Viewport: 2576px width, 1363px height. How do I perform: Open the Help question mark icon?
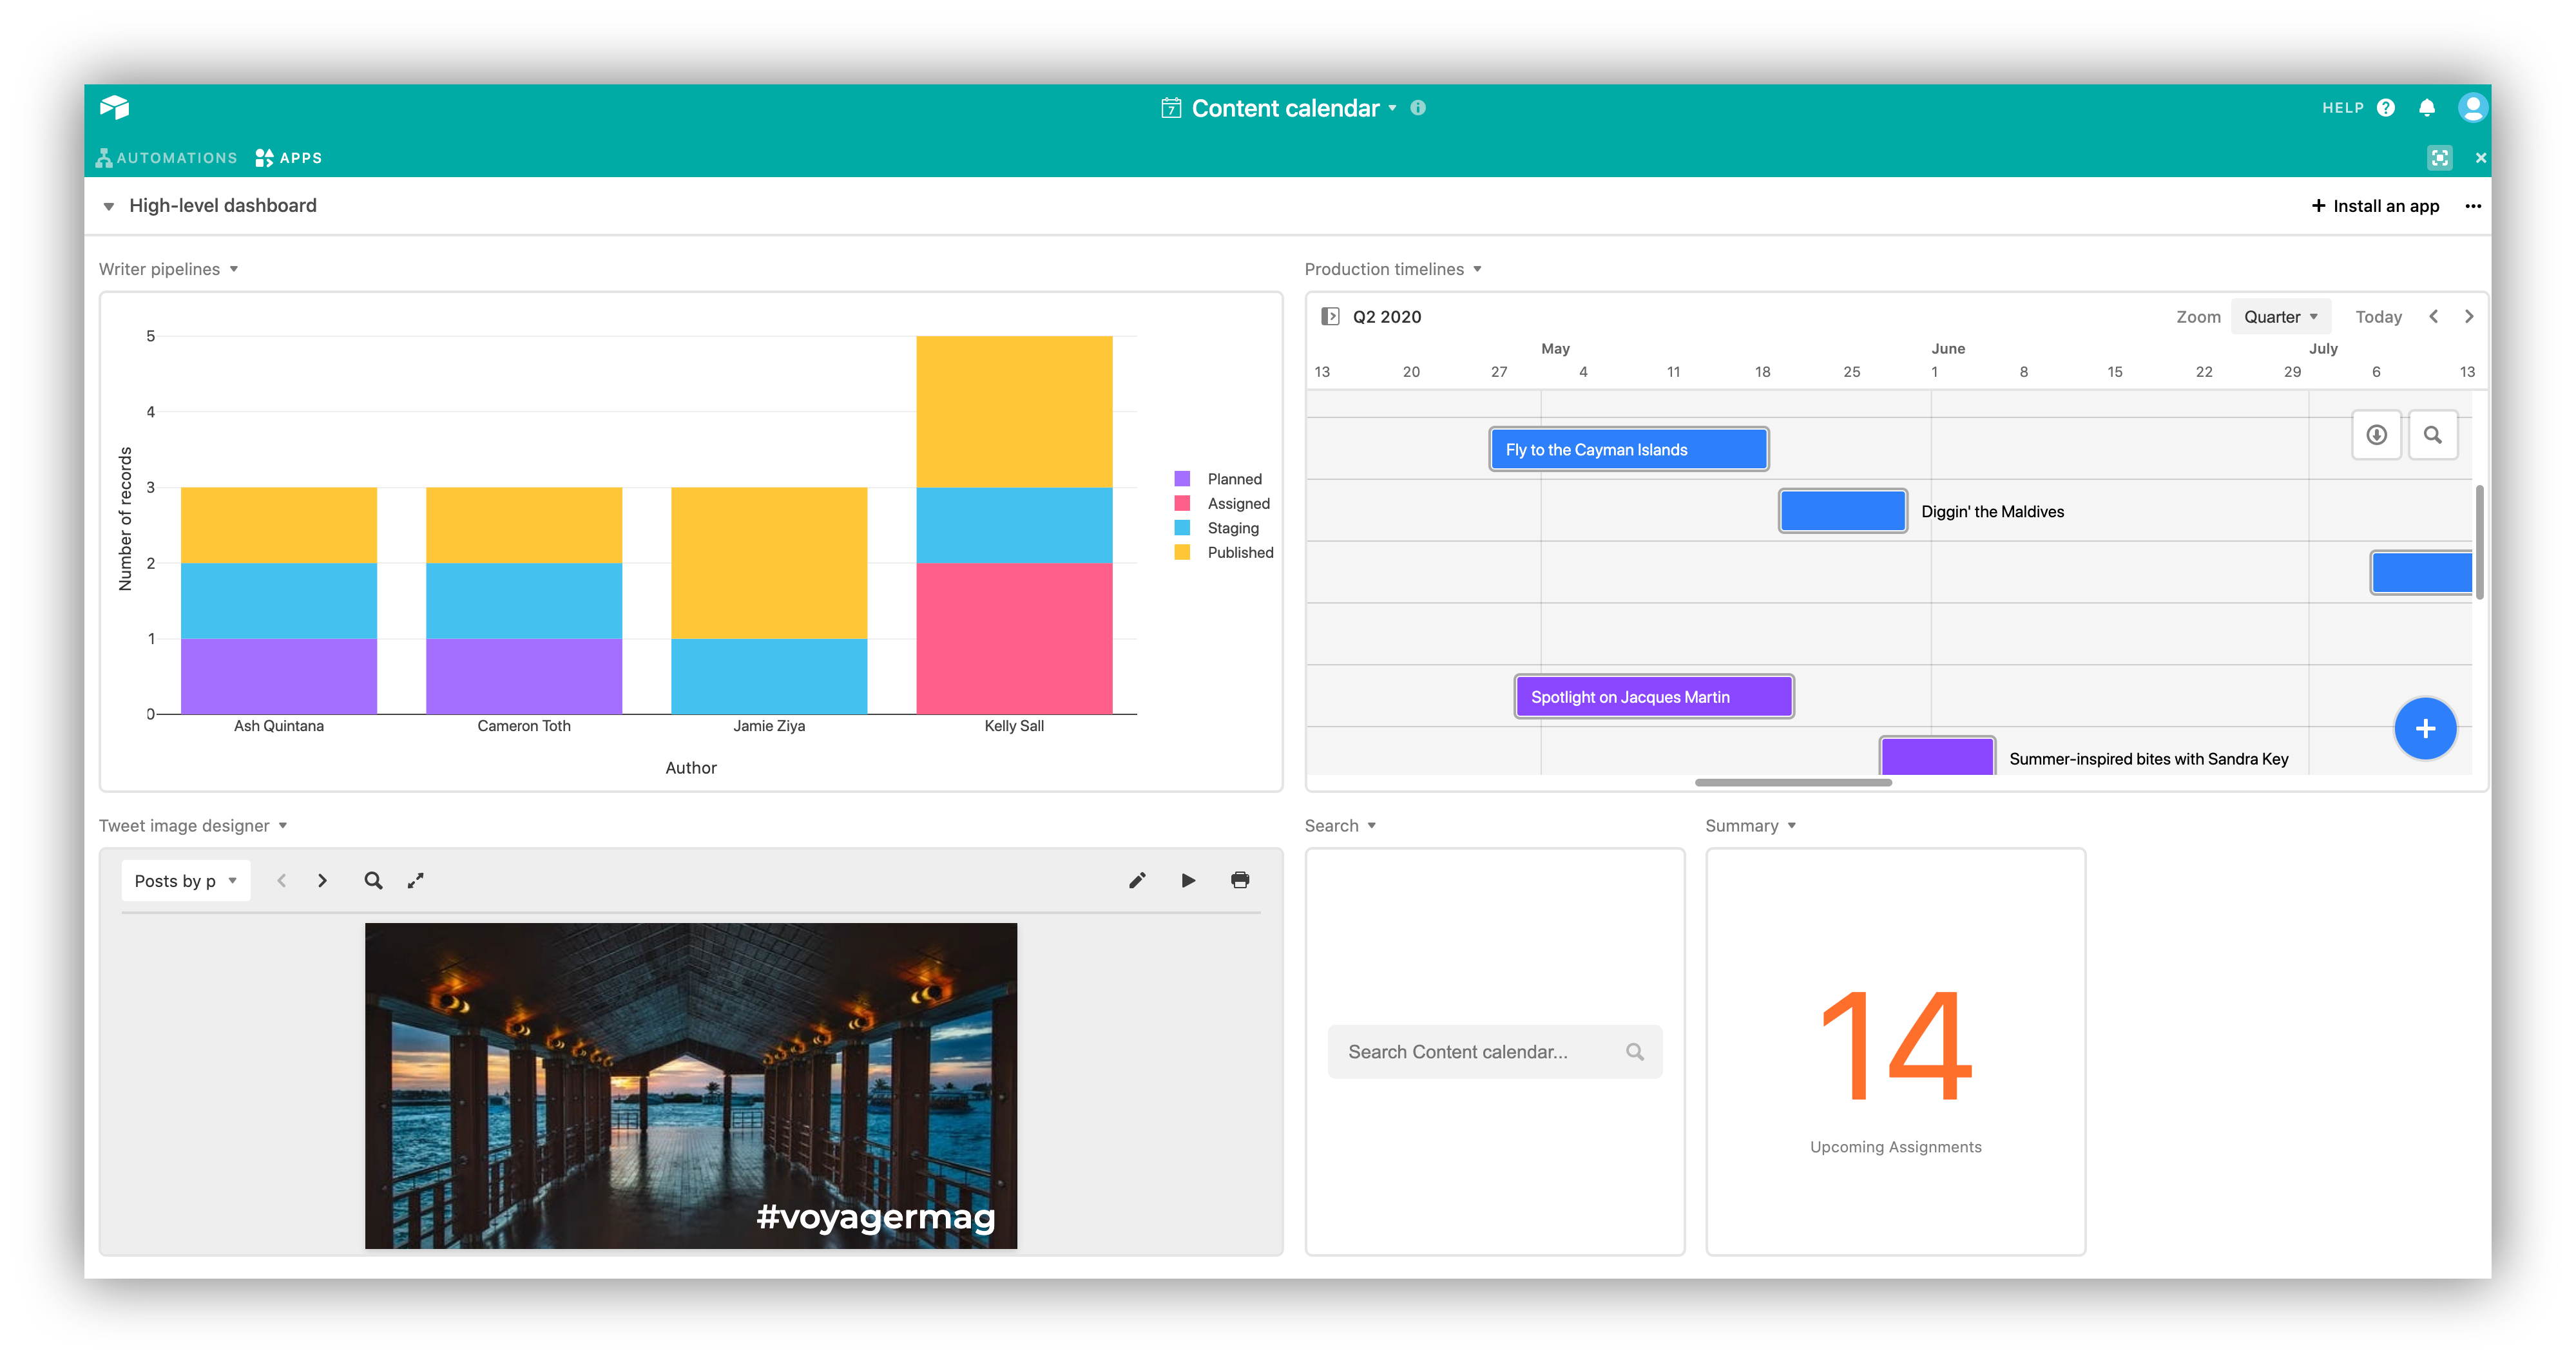pyautogui.click(x=2386, y=108)
